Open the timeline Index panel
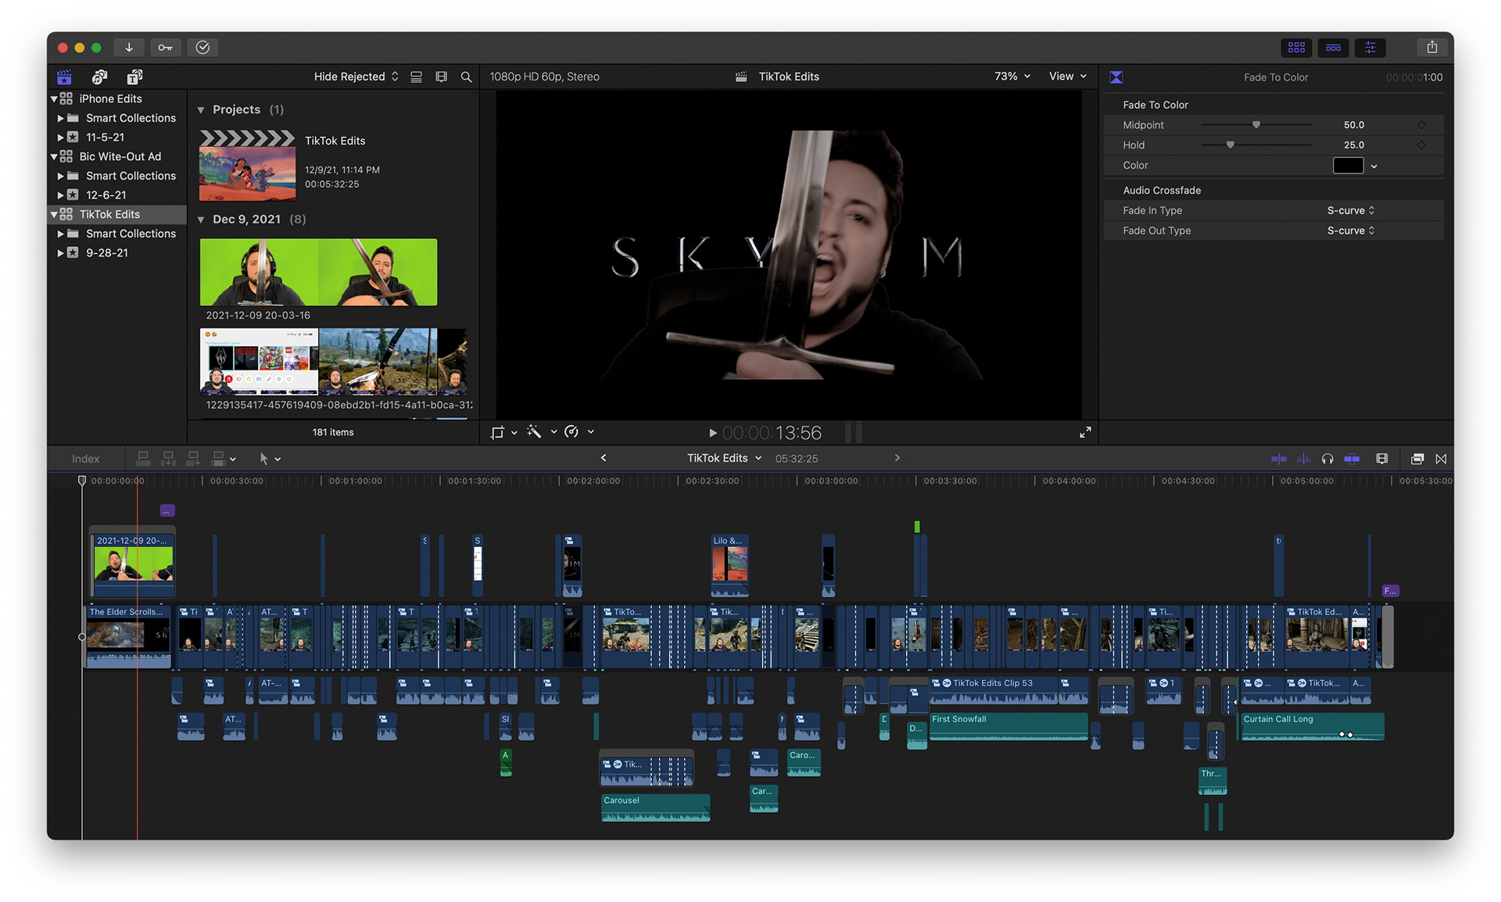The height and width of the screenshot is (902, 1501). pyautogui.click(x=85, y=459)
